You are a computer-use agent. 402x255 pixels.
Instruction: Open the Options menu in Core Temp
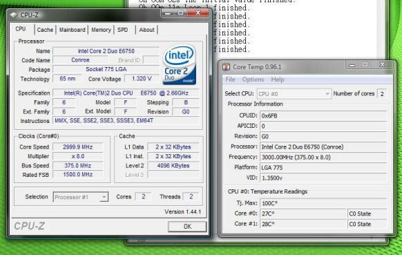(253, 79)
